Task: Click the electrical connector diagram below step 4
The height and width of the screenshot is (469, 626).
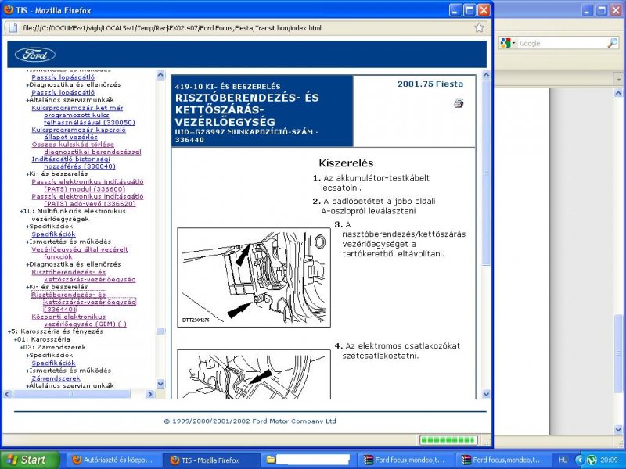Action: point(254,374)
